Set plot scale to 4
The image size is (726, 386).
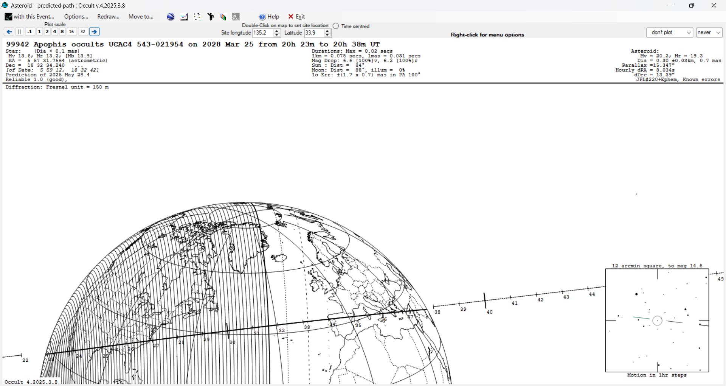[x=54, y=32]
